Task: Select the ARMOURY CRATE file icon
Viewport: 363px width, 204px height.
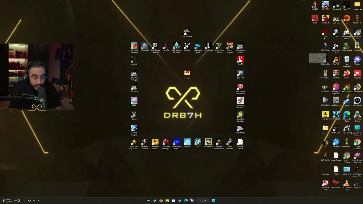Action: coord(240,144)
